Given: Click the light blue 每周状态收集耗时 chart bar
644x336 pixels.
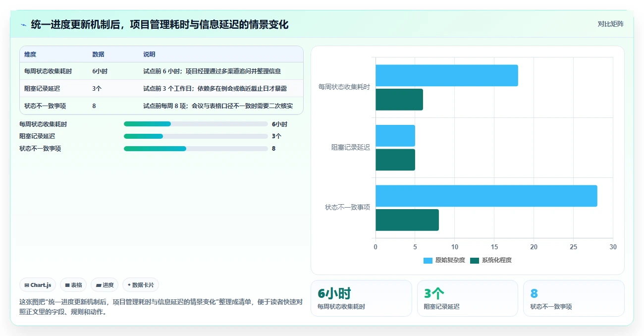Looking at the screenshot, I should (x=447, y=75).
